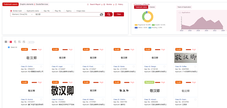Select the Similar mark radio button
The height and width of the screenshot is (108, 227).
(11, 11)
